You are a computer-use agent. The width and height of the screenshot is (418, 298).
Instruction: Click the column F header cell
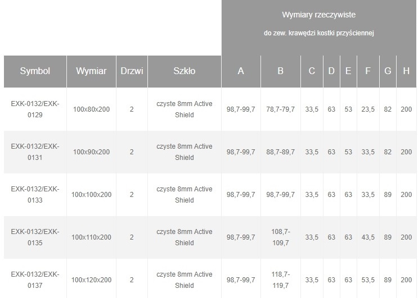tap(368, 71)
